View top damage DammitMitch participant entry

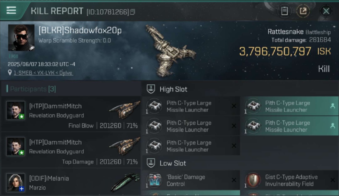[71, 150]
